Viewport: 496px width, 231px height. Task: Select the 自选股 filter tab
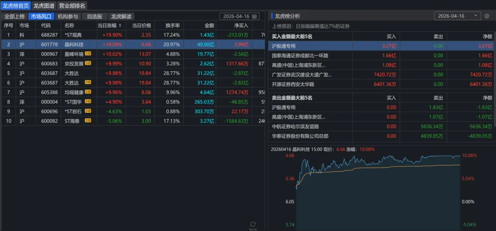[95, 17]
